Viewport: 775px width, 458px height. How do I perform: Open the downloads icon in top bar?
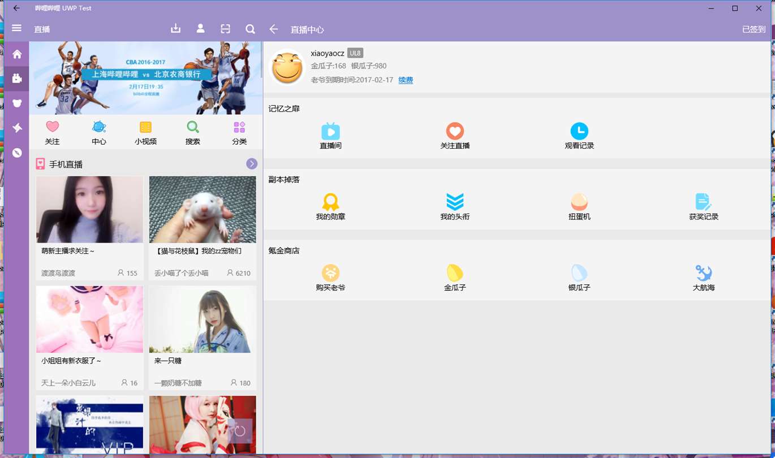coord(176,29)
